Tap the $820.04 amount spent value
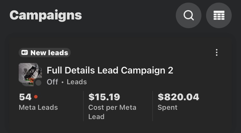This screenshot has height=133, width=241. tap(178, 97)
